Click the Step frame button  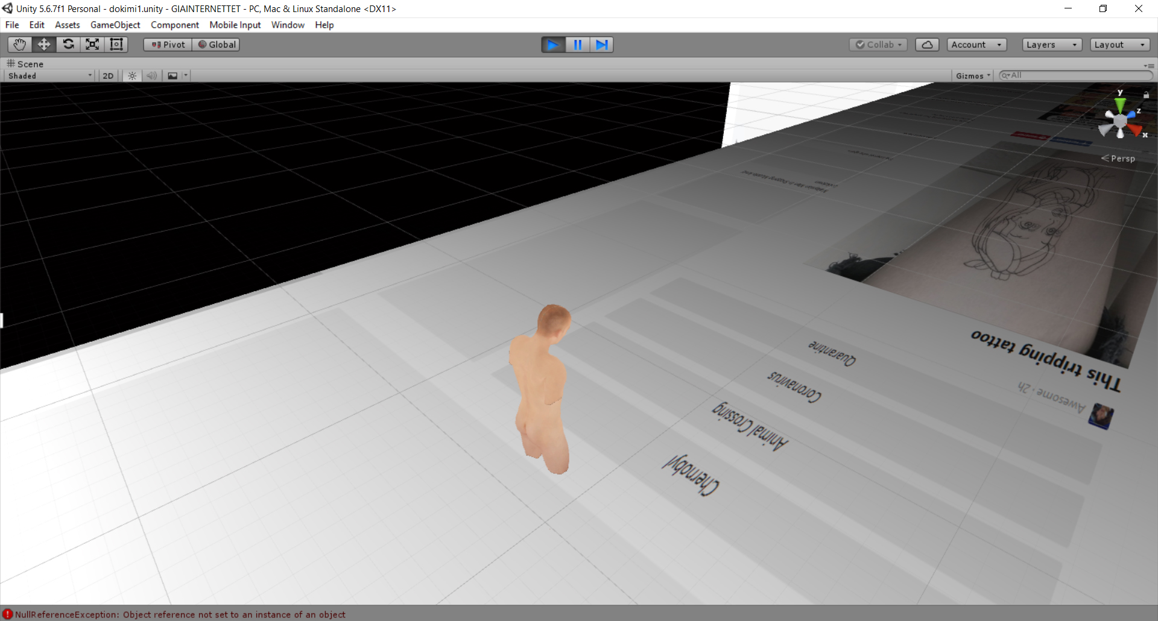(601, 45)
